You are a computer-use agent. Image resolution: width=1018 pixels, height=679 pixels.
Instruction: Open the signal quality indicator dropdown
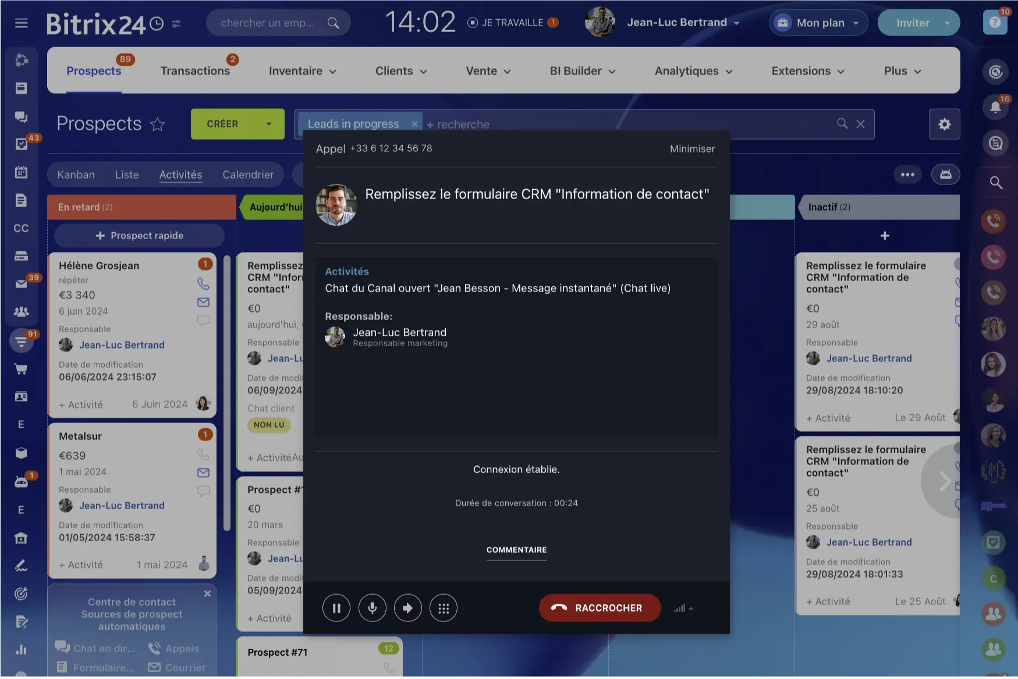[x=683, y=609]
